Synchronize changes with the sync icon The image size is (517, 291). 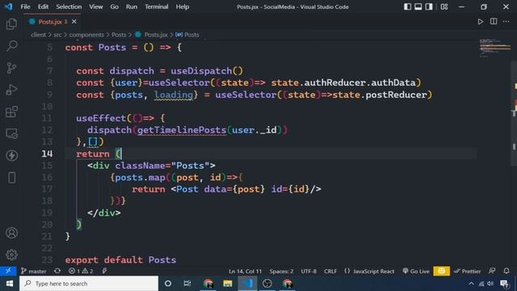click(x=57, y=271)
